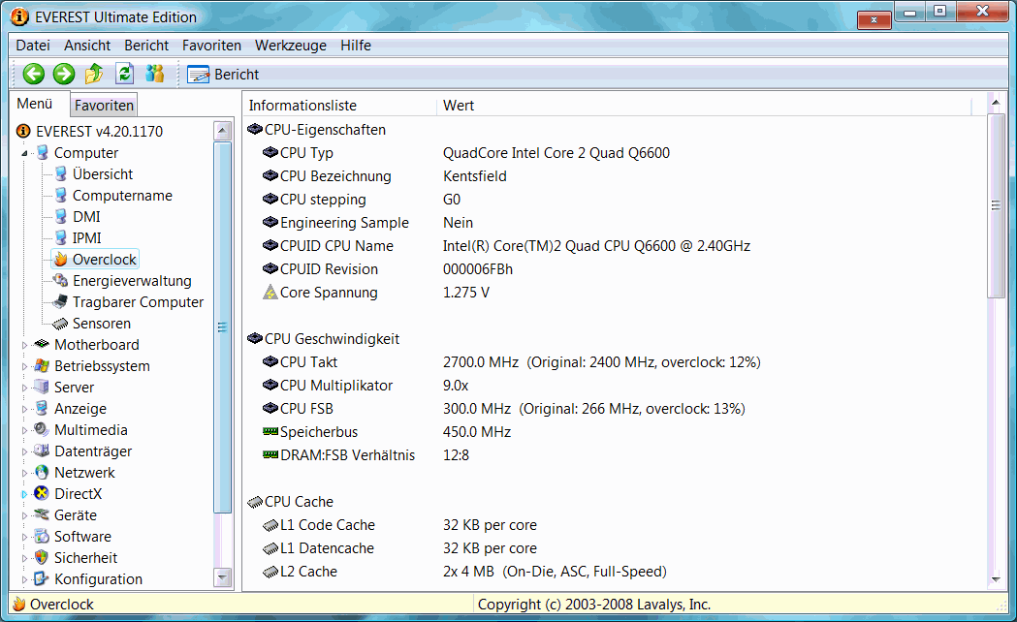The image size is (1017, 622).
Task: Click the Motherboard icon
Action: (42, 343)
